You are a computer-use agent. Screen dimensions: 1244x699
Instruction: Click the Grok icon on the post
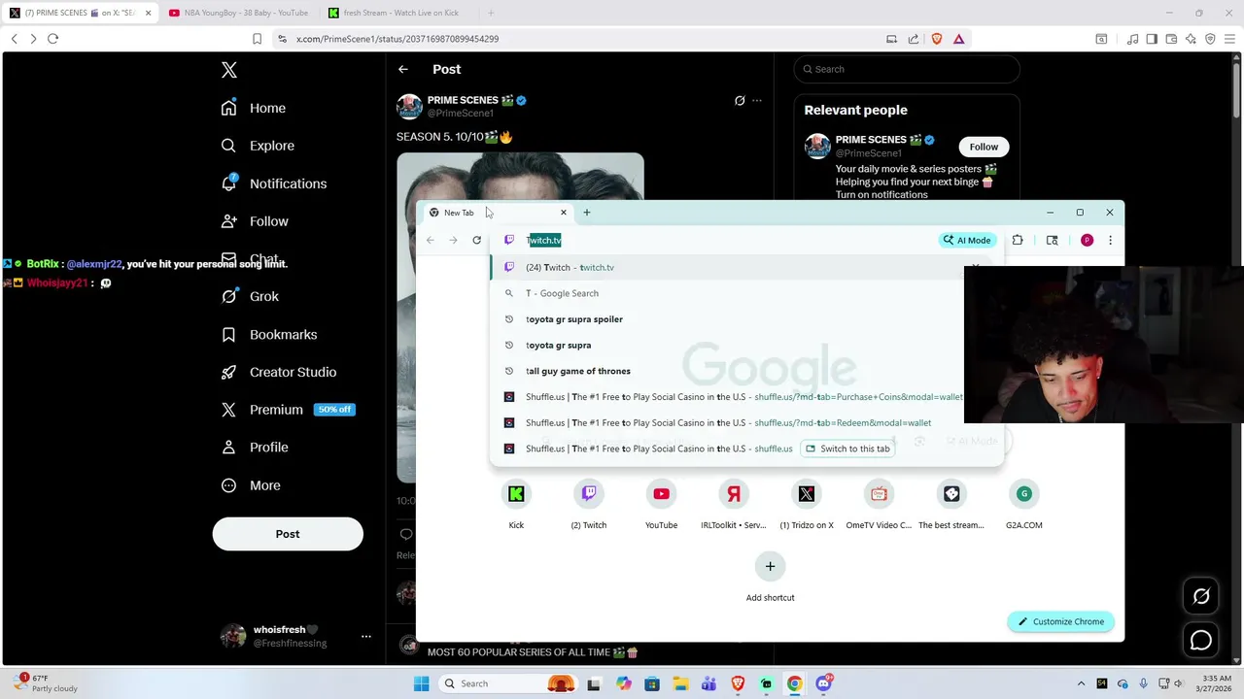pos(740,100)
